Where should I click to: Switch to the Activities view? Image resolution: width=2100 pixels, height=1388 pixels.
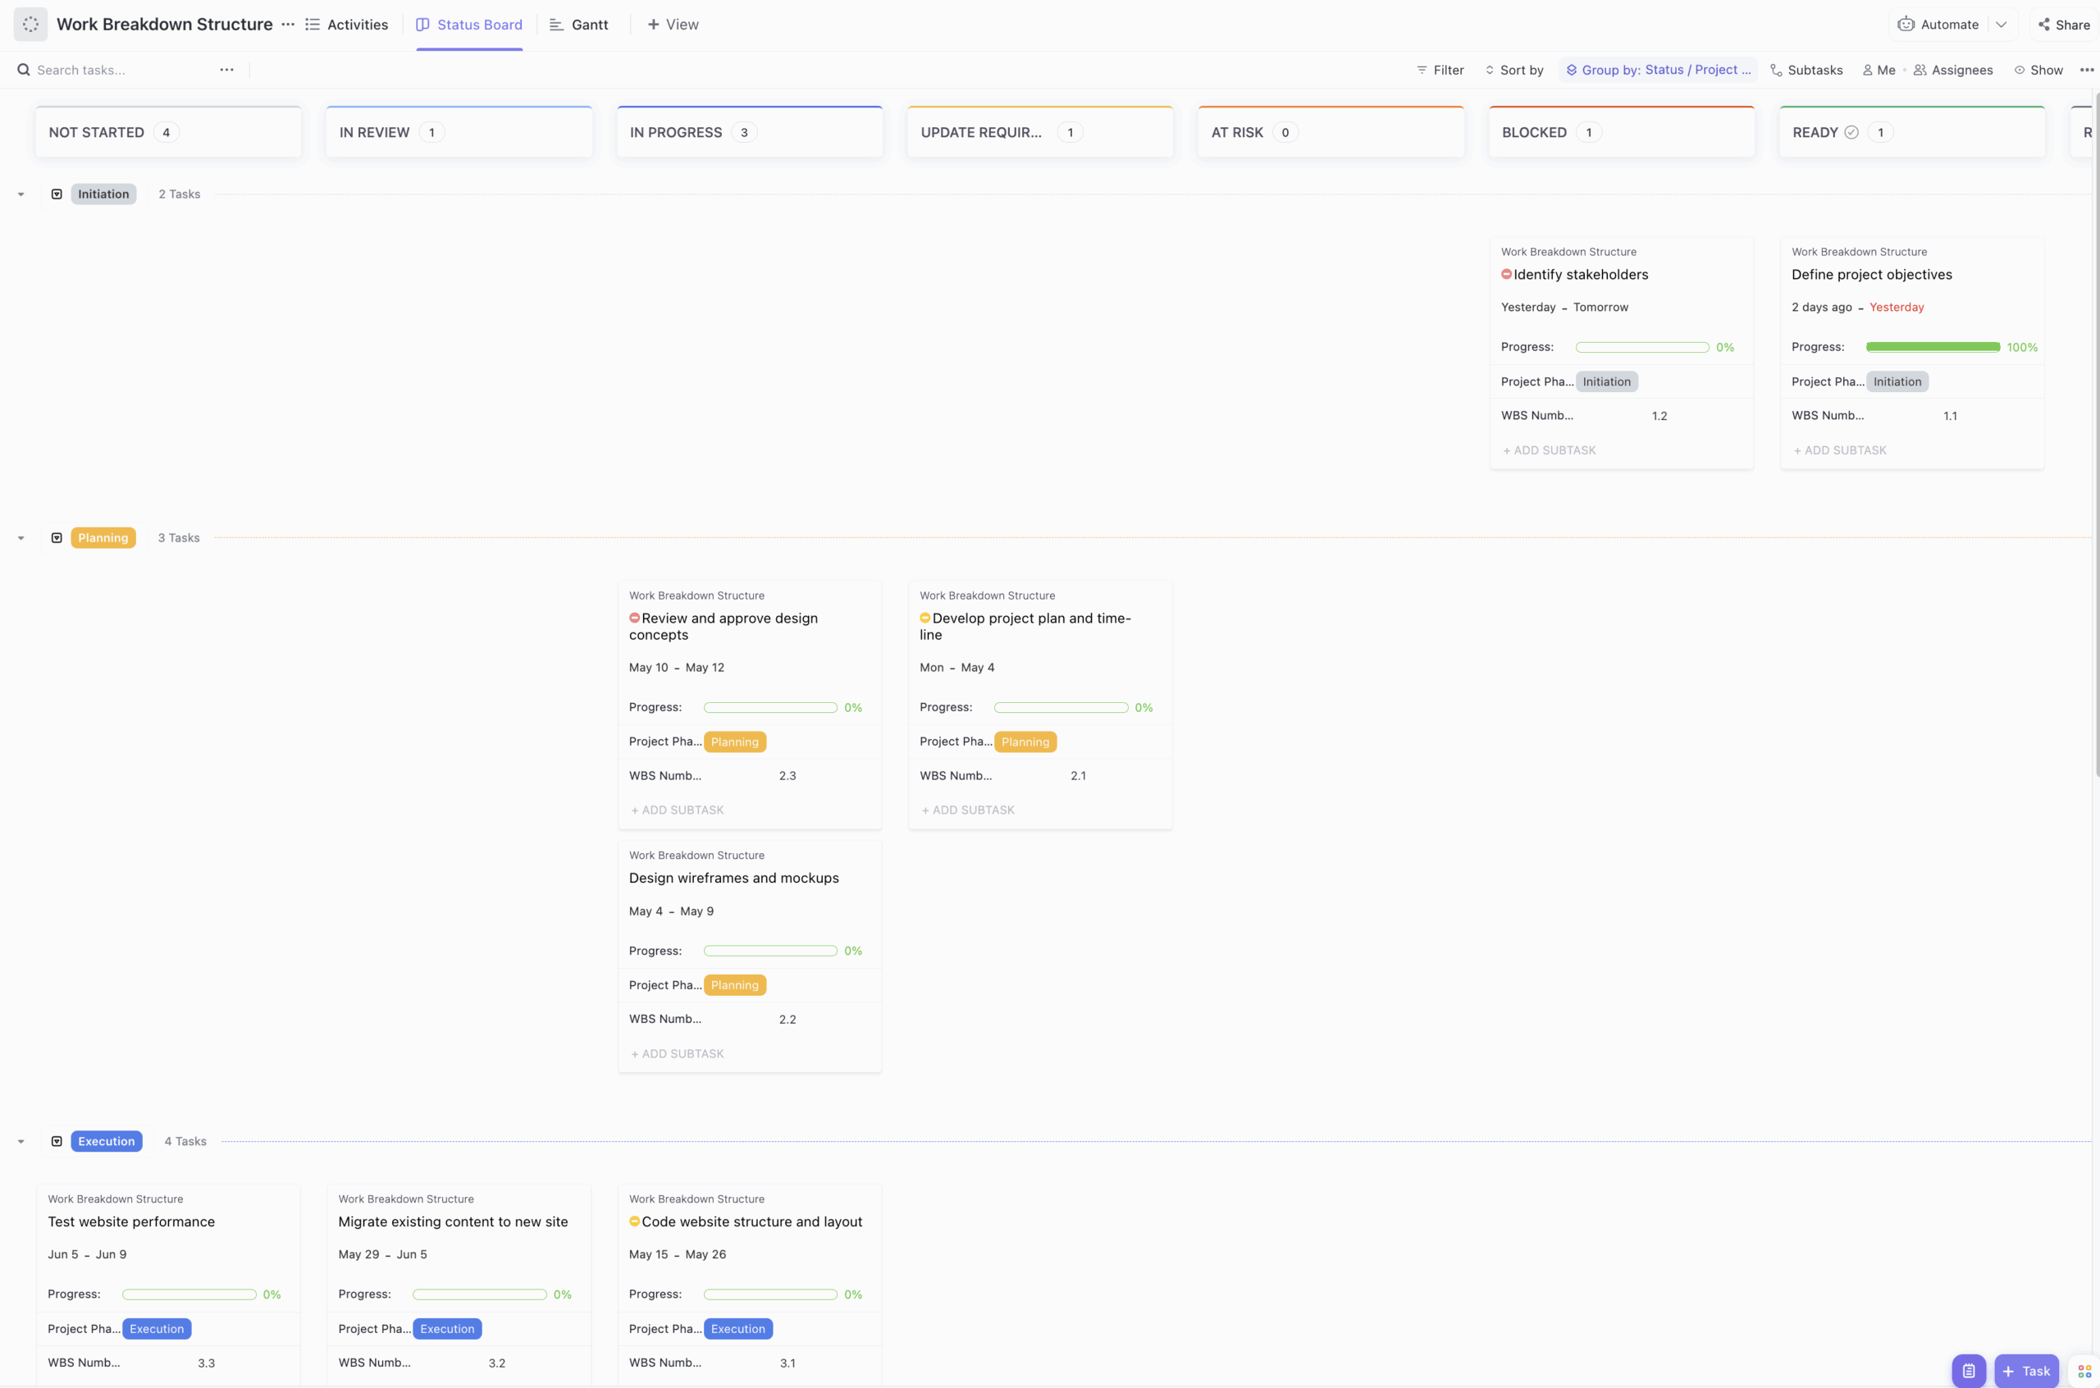[x=347, y=24]
